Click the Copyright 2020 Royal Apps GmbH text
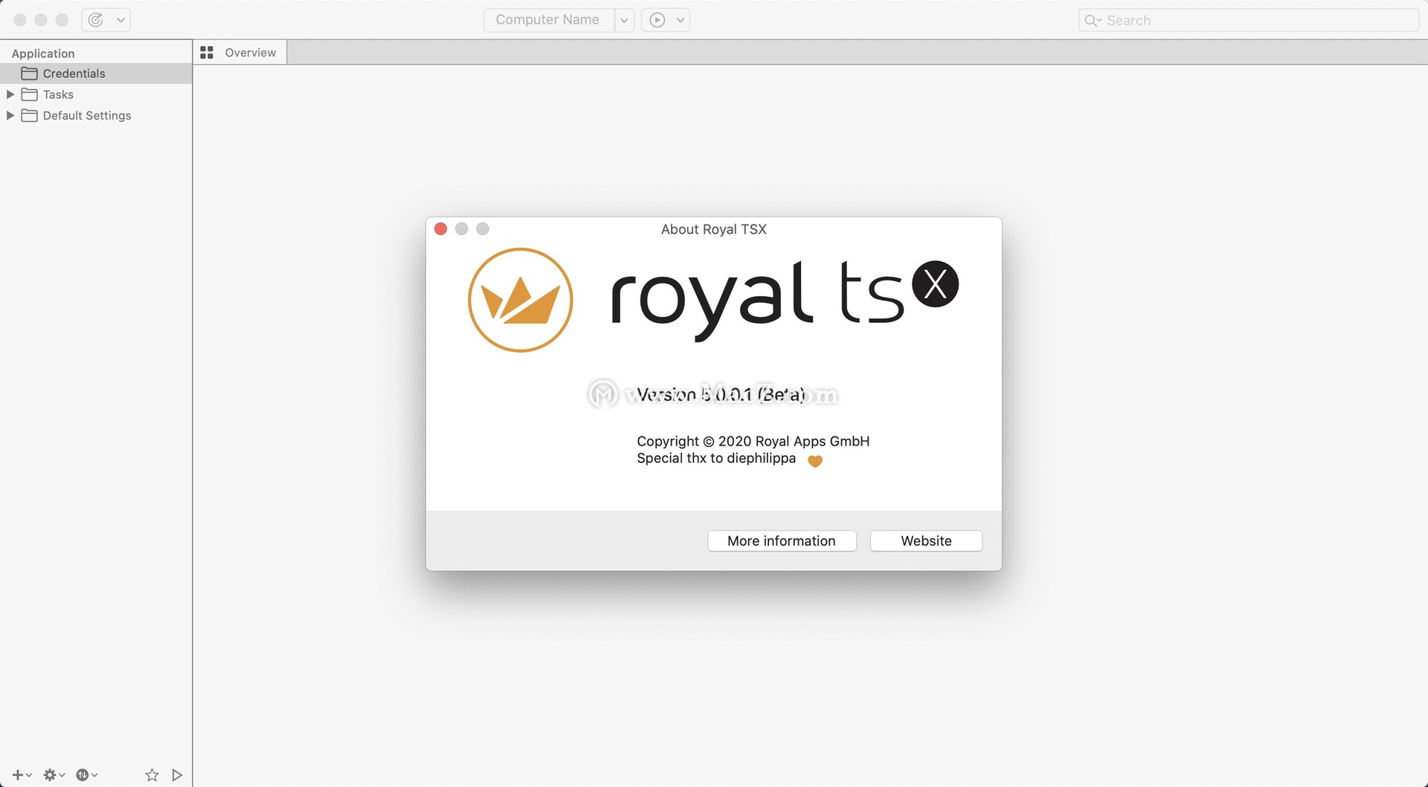 point(753,441)
